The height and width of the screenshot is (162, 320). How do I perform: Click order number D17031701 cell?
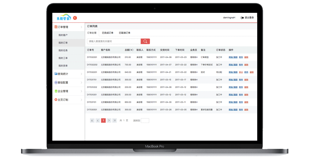coord(92,80)
